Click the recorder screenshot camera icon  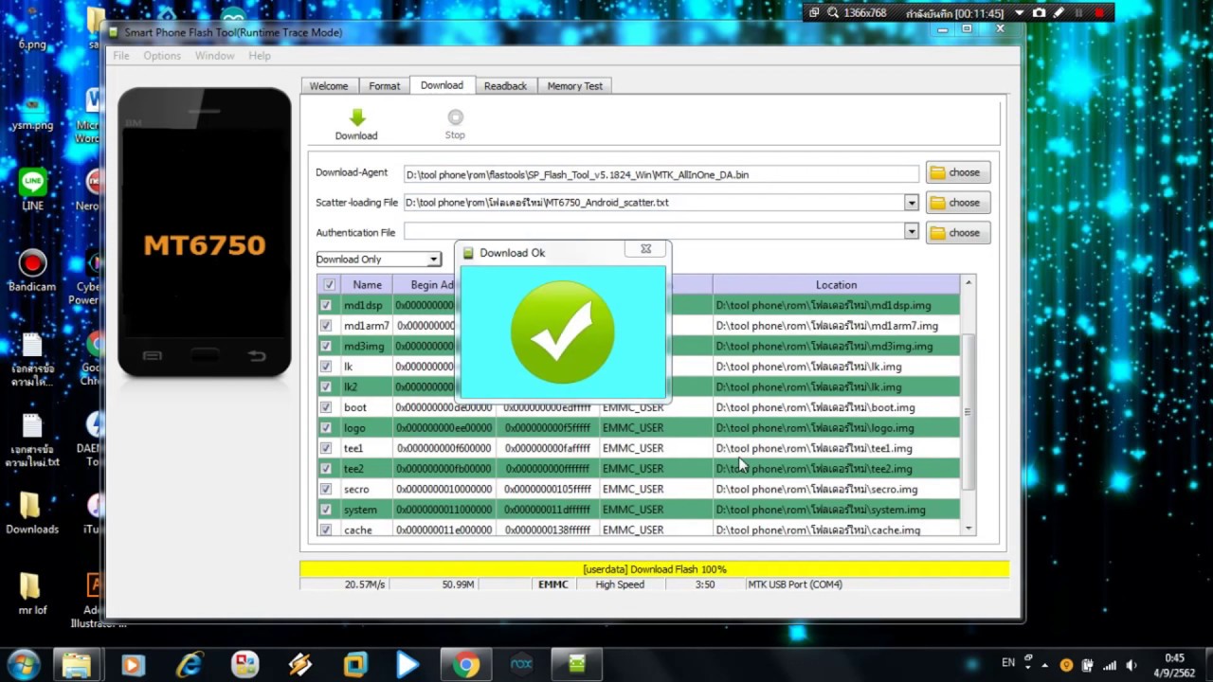pyautogui.click(x=1040, y=13)
